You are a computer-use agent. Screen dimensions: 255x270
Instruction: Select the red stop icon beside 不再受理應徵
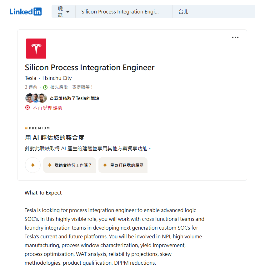27,107
